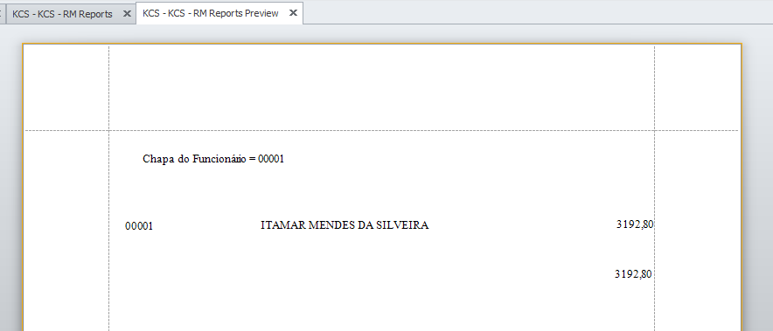This screenshot has height=331, width=773.
Task: Click the vertical dashed right margin guide
Action: 655,187
